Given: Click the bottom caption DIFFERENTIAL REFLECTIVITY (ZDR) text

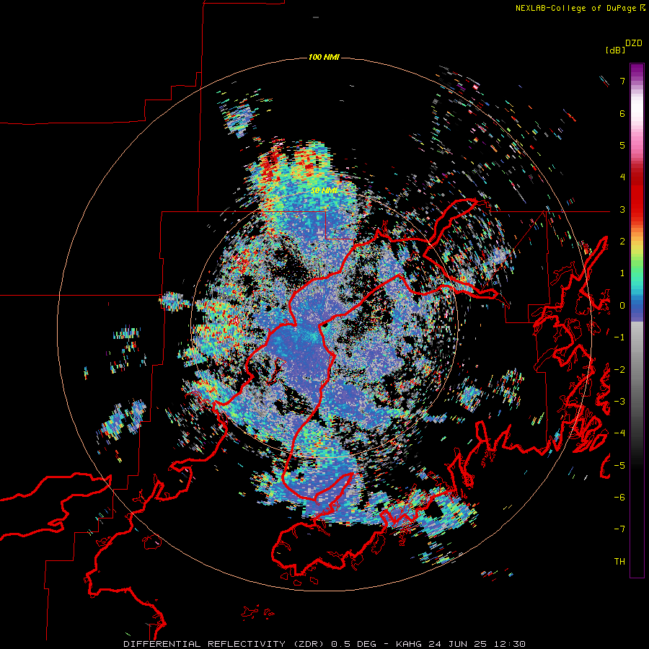Looking at the screenshot, I should pos(225,644).
